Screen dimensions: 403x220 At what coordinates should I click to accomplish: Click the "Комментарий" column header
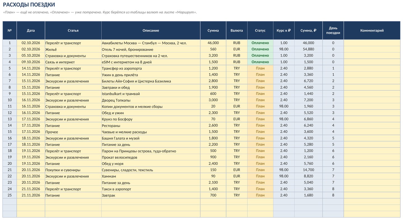(x=372, y=30)
